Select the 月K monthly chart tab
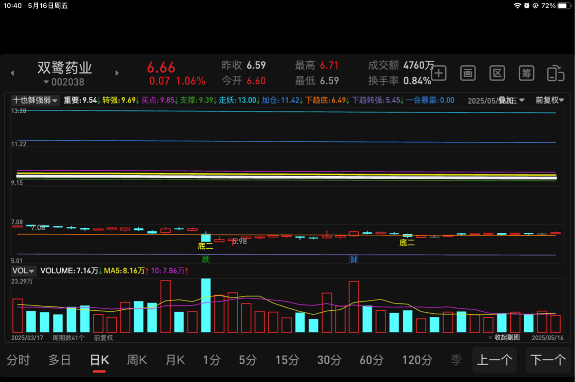The image size is (575, 382). pyautogui.click(x=175, y=360)
